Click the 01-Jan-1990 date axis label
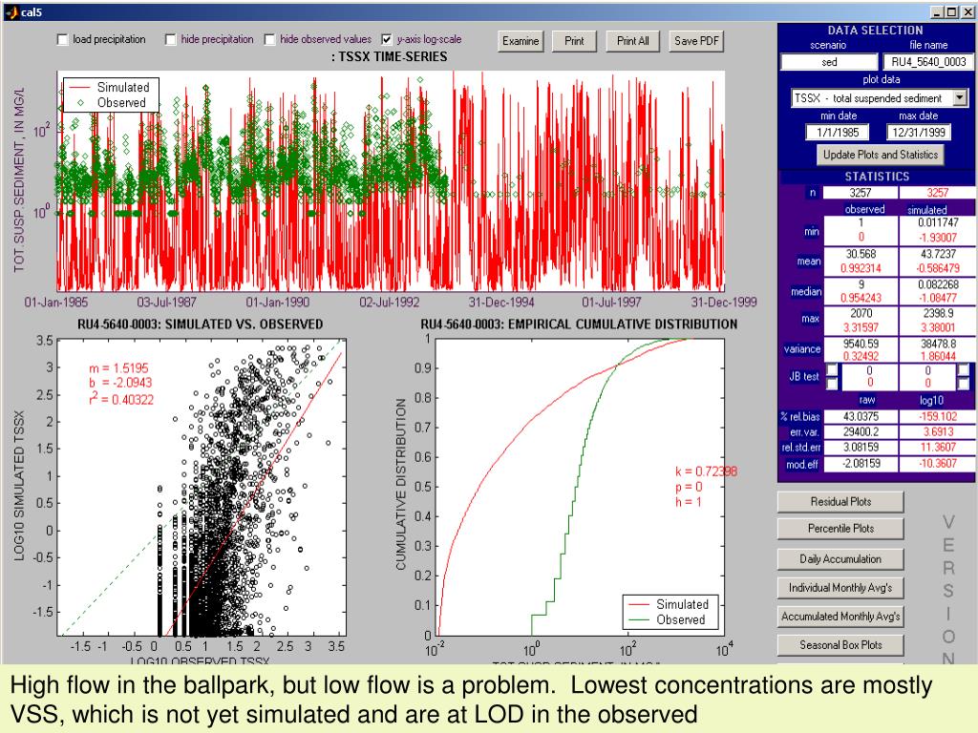 278,303
